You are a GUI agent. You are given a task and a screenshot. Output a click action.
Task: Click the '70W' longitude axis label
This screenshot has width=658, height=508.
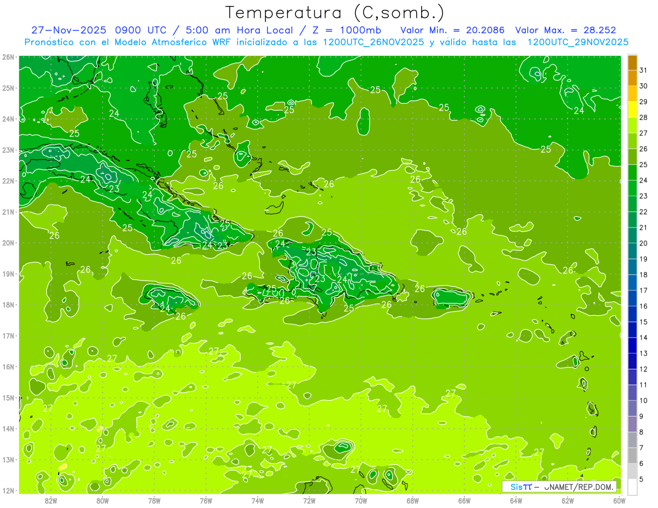coord(361,500)
